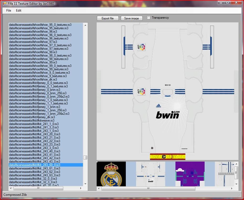The image size is (244, 200).
Task: Click the Save image button
Action: tap(131, 18)
